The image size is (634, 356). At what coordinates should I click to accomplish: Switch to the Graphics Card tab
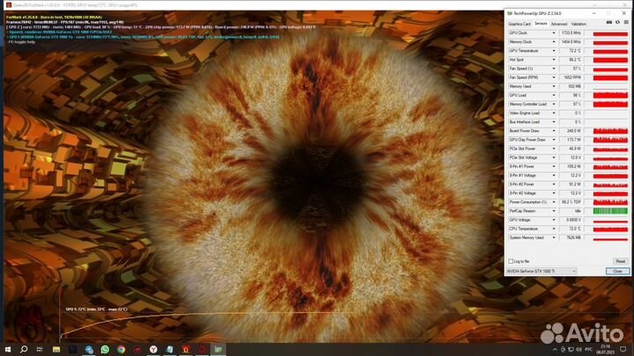tap(518, 24)
